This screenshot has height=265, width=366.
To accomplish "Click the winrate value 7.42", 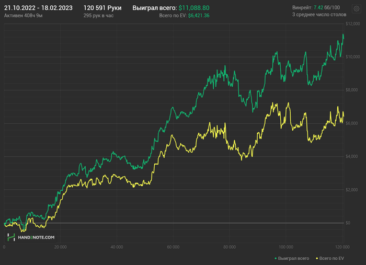I will pyautogui.click(x=318, y=7).
